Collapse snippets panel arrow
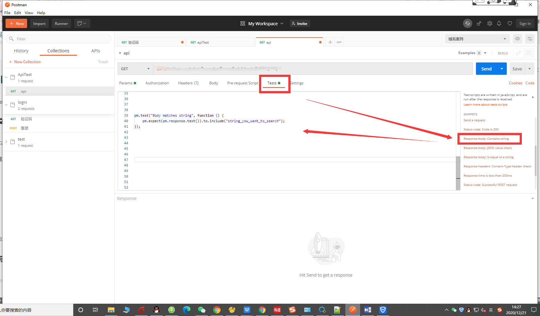This screenshot has height=316, width=540. pos(533,97)
